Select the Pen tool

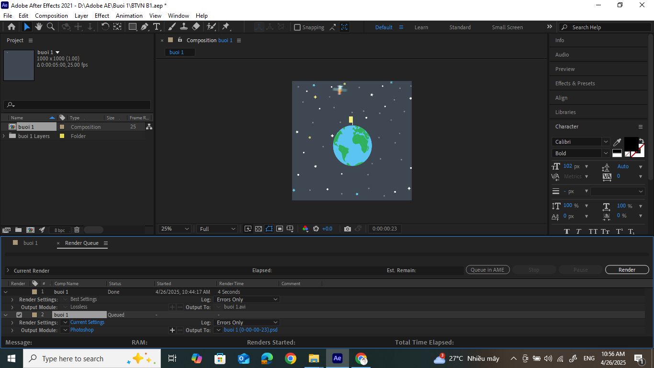pos(145,27)
